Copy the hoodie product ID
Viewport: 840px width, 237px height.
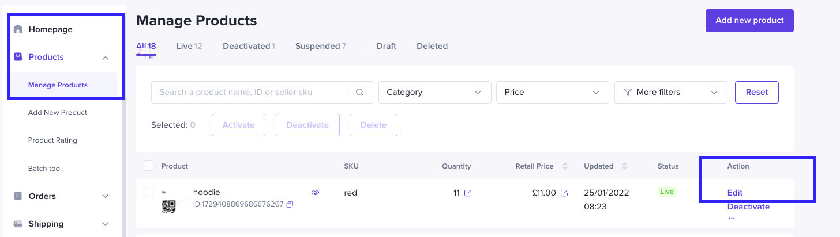[290, 204]
